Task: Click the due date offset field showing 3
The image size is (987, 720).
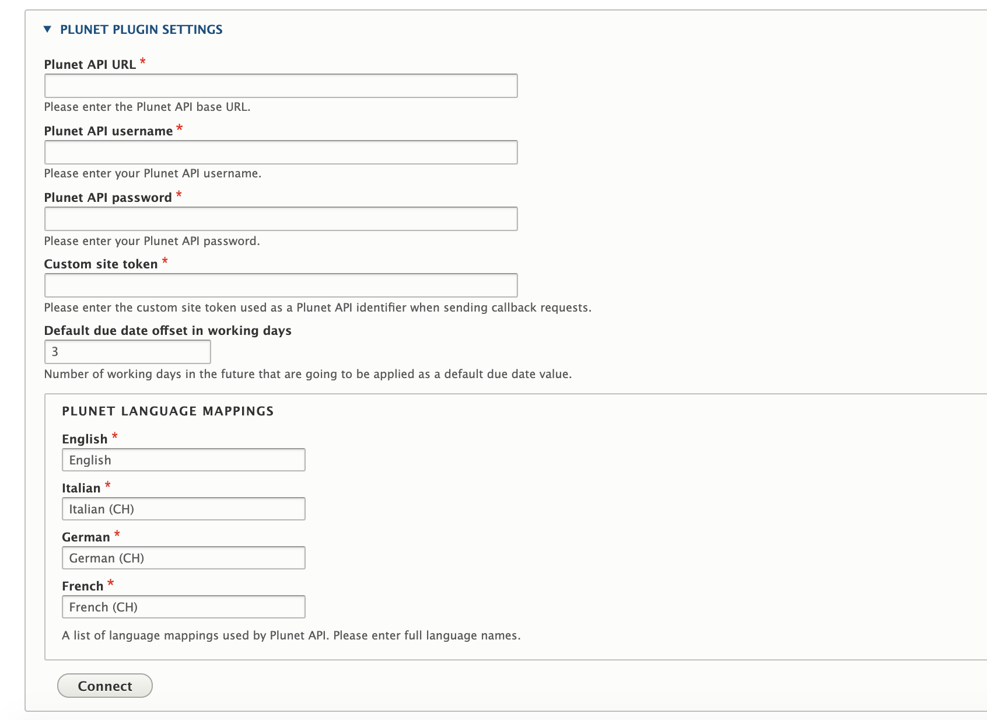Action: tap(127, 352)
